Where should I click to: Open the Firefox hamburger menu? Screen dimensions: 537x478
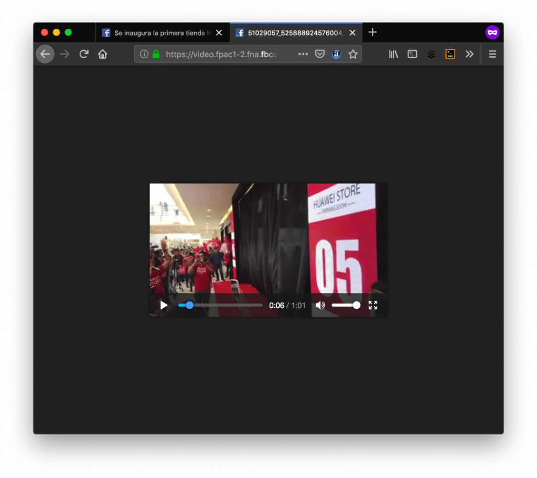pyautogui.click(x=492, y=54)
